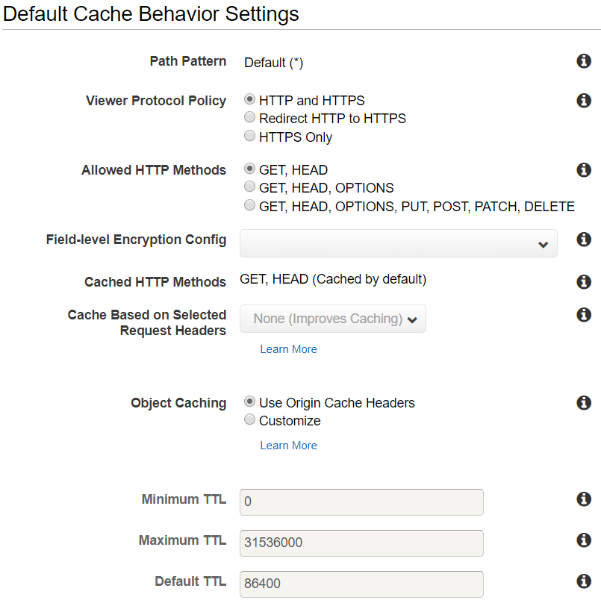The height and width of the screenshot is (606, 601).
Task: Click Default TTL info icon
Action: (585, 581)
